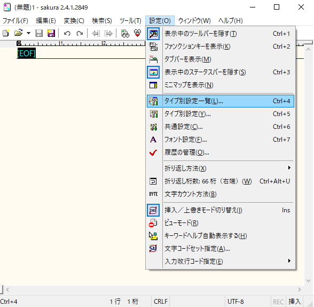Click the New file toolbar icon
The image size is (314, 307).
coord(6,33)
